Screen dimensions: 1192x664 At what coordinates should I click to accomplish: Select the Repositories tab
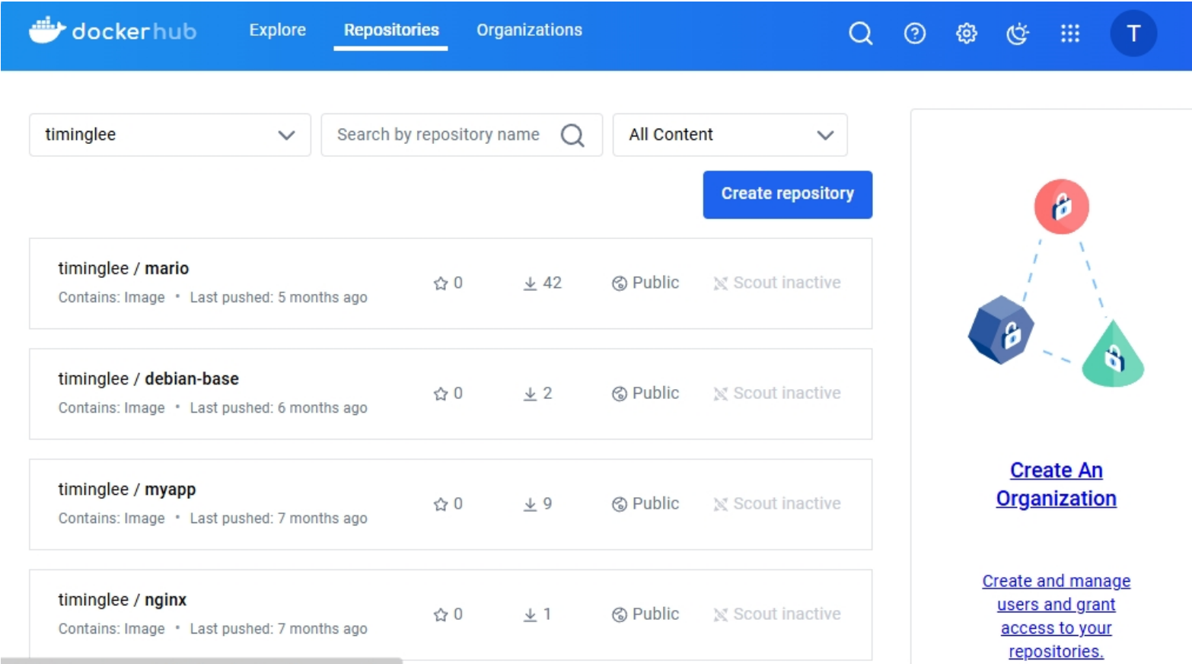point(391,30)
